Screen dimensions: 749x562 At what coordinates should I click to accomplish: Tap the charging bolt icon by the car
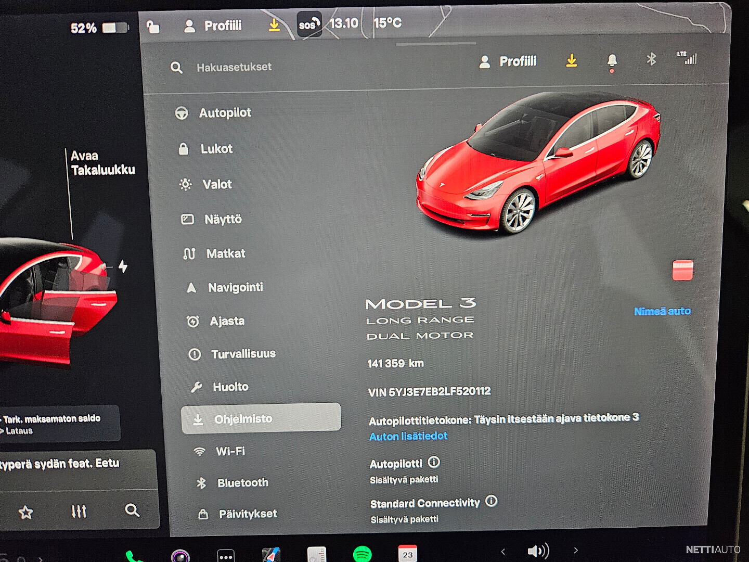[123, 266]
